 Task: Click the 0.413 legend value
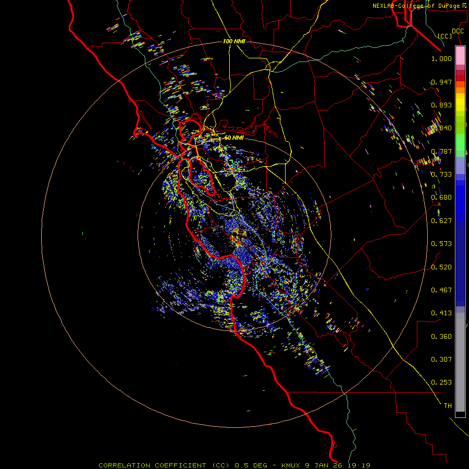441,313
